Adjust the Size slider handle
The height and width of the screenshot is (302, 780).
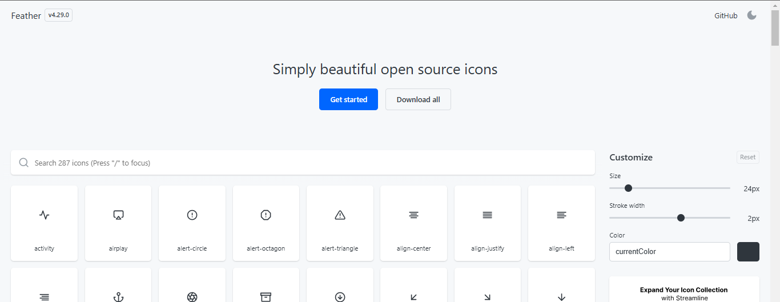(628, 188)
